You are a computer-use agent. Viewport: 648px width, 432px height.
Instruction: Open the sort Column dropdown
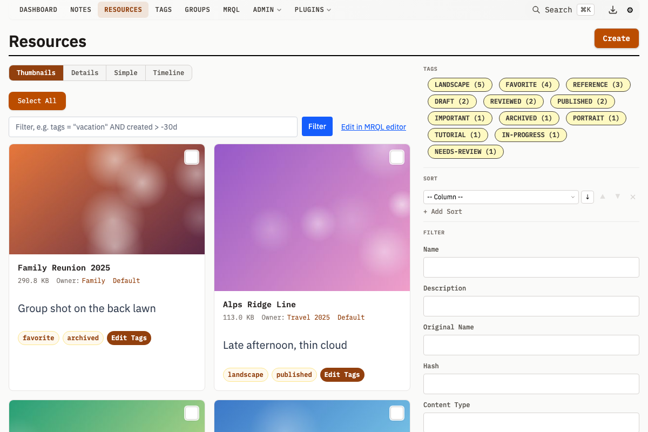click(x=501, y=197)
